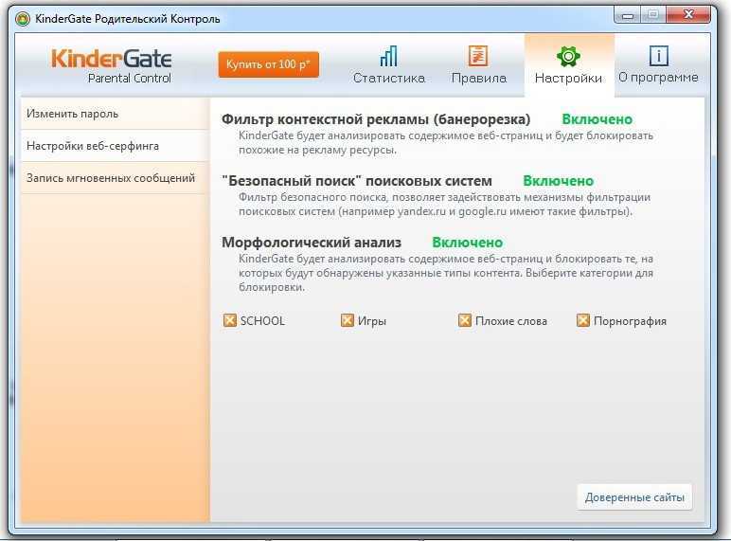
Task: Toggle Включено for banner ad filter
Action: 597,119
